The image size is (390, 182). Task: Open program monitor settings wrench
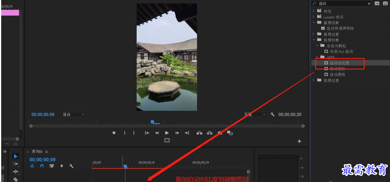point(272,114)
